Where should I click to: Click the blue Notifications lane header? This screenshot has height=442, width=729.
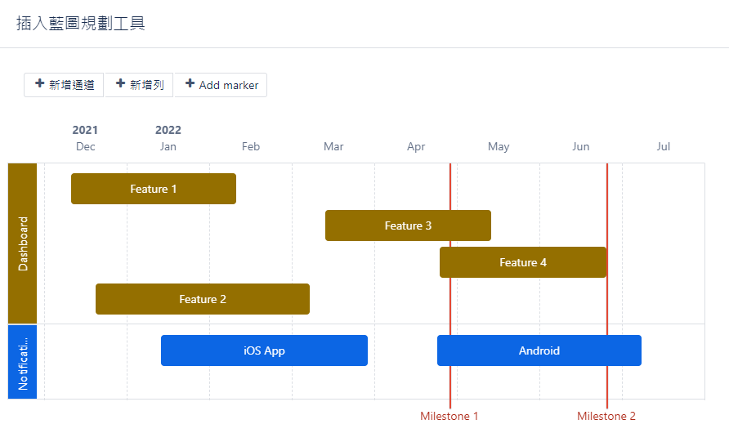click(x=23, y=362)
